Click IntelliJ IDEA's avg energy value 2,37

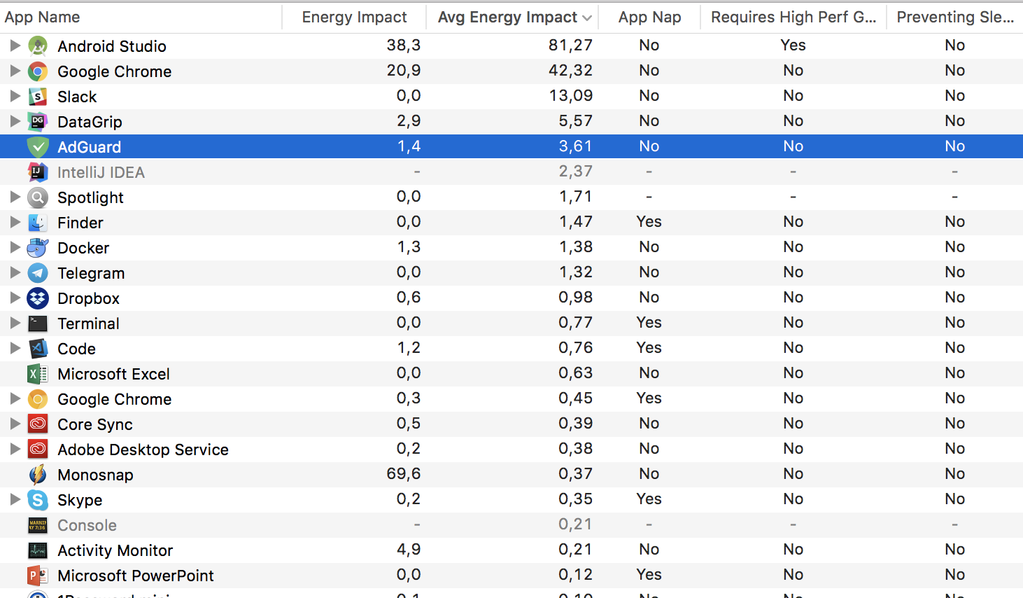pos(575,172)
